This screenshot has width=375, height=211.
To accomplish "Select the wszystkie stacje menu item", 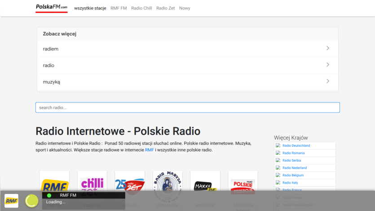I will 90,8.
